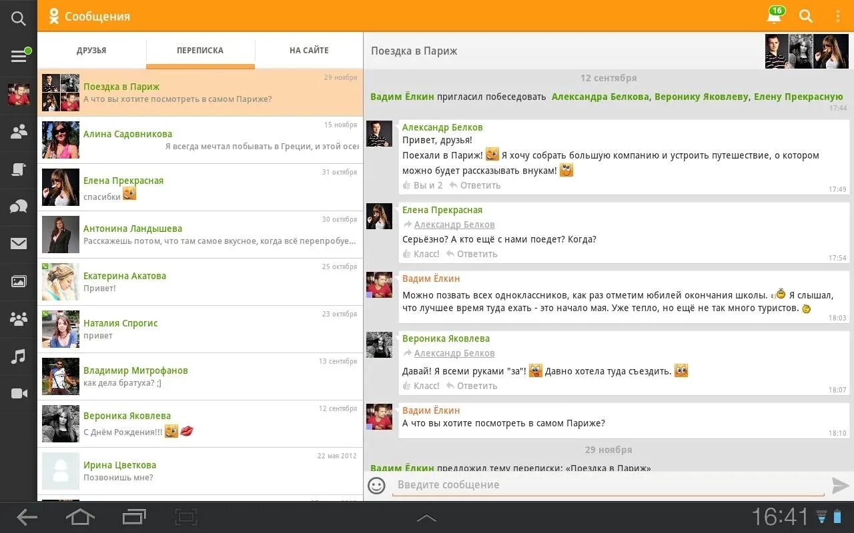Switch to the НА САЙТЕ tab
The image size is (854, 533).
pyautogui.click(x=309, y=51)
